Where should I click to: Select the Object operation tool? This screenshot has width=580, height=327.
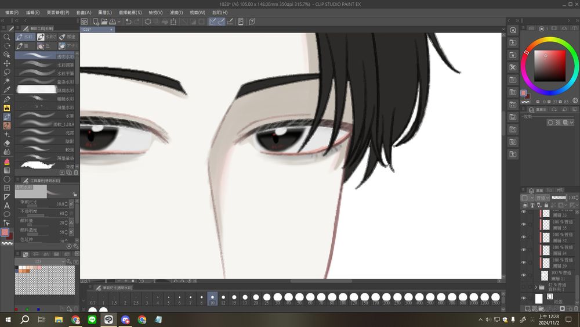[6, 55]
